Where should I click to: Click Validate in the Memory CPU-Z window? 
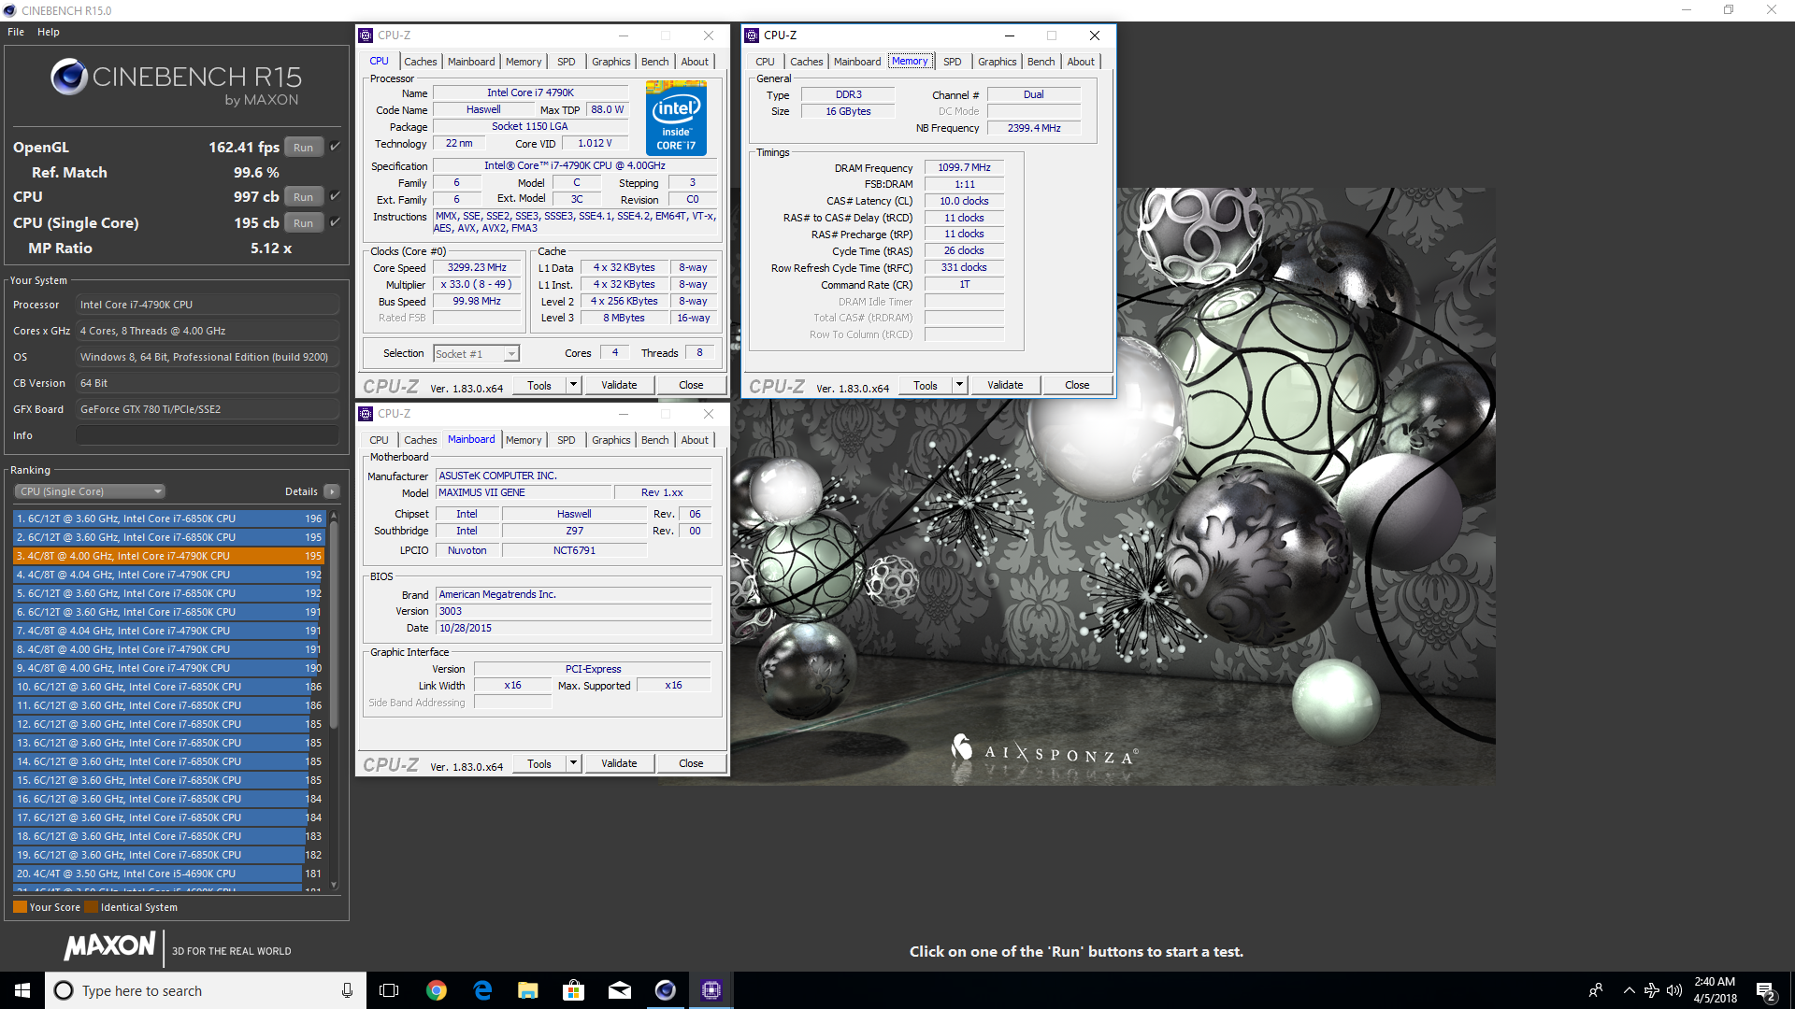coord(1005,385)
